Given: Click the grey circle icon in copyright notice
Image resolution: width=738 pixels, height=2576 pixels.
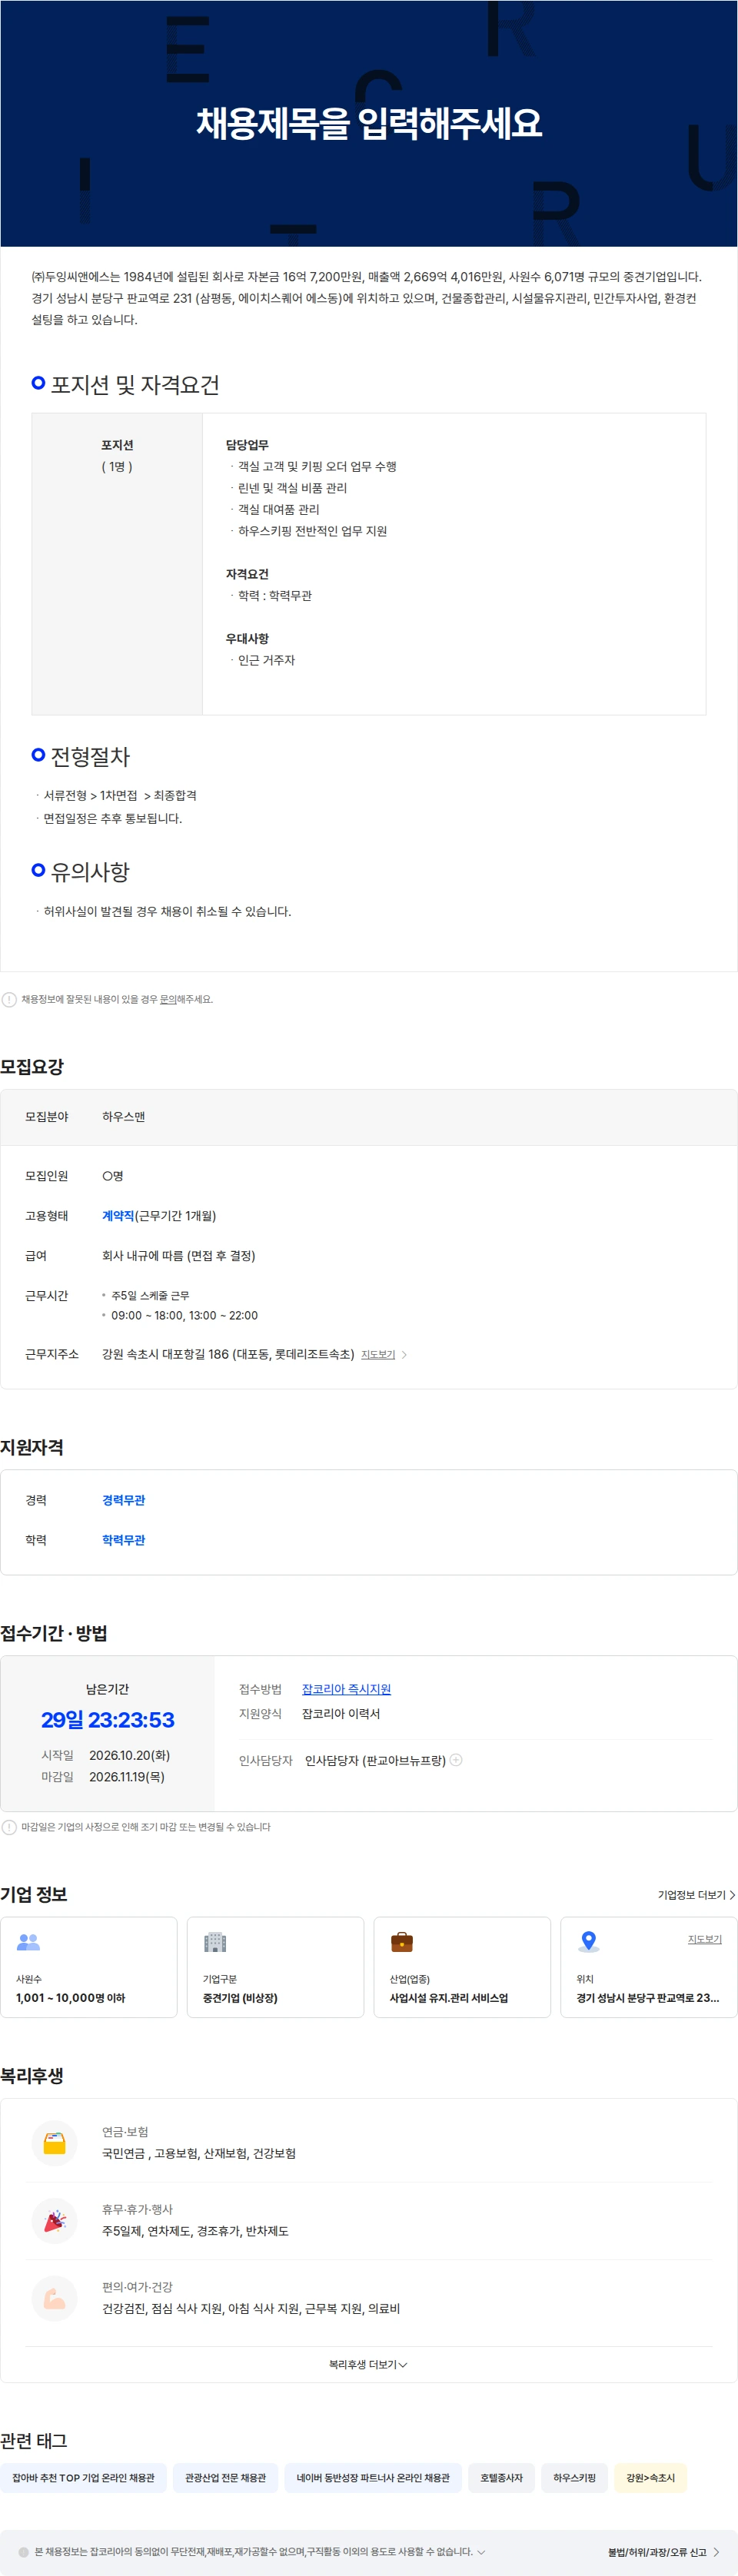Looking at the screenshot, I should pos(24,2552).
